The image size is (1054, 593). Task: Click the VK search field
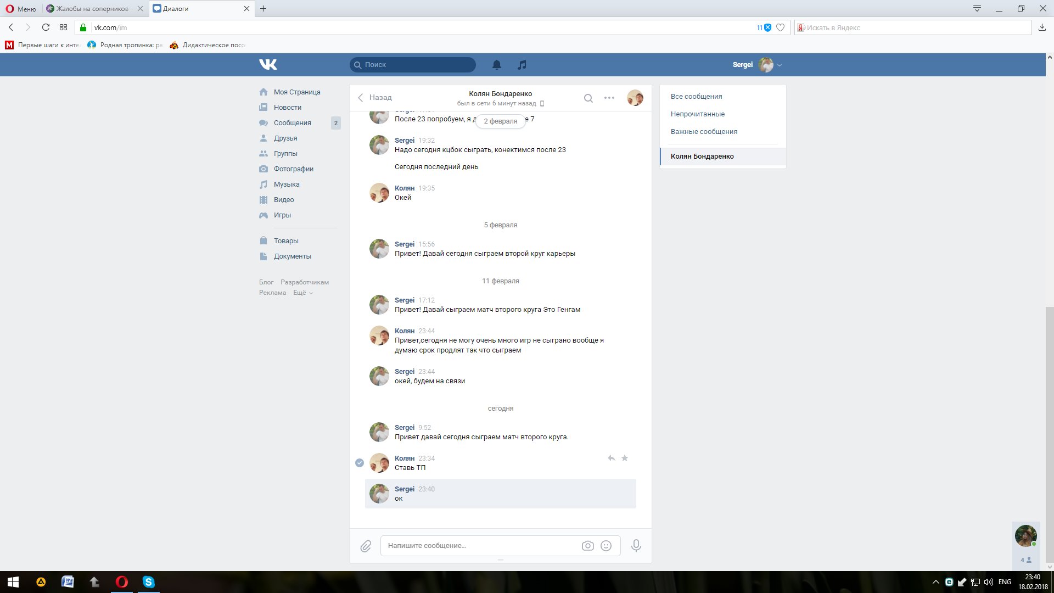[x=413, y=65]
